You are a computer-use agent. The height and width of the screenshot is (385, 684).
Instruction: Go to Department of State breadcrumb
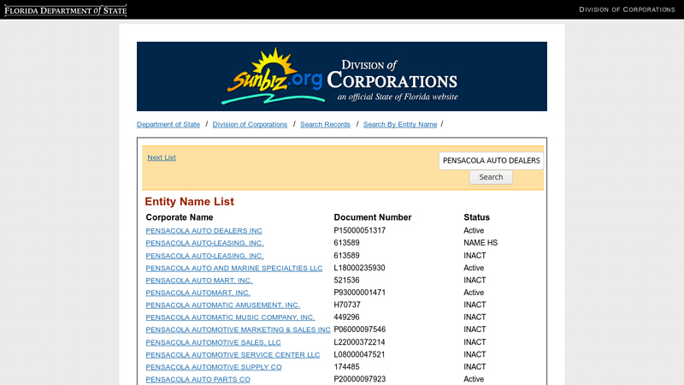(x=168, y=124)
